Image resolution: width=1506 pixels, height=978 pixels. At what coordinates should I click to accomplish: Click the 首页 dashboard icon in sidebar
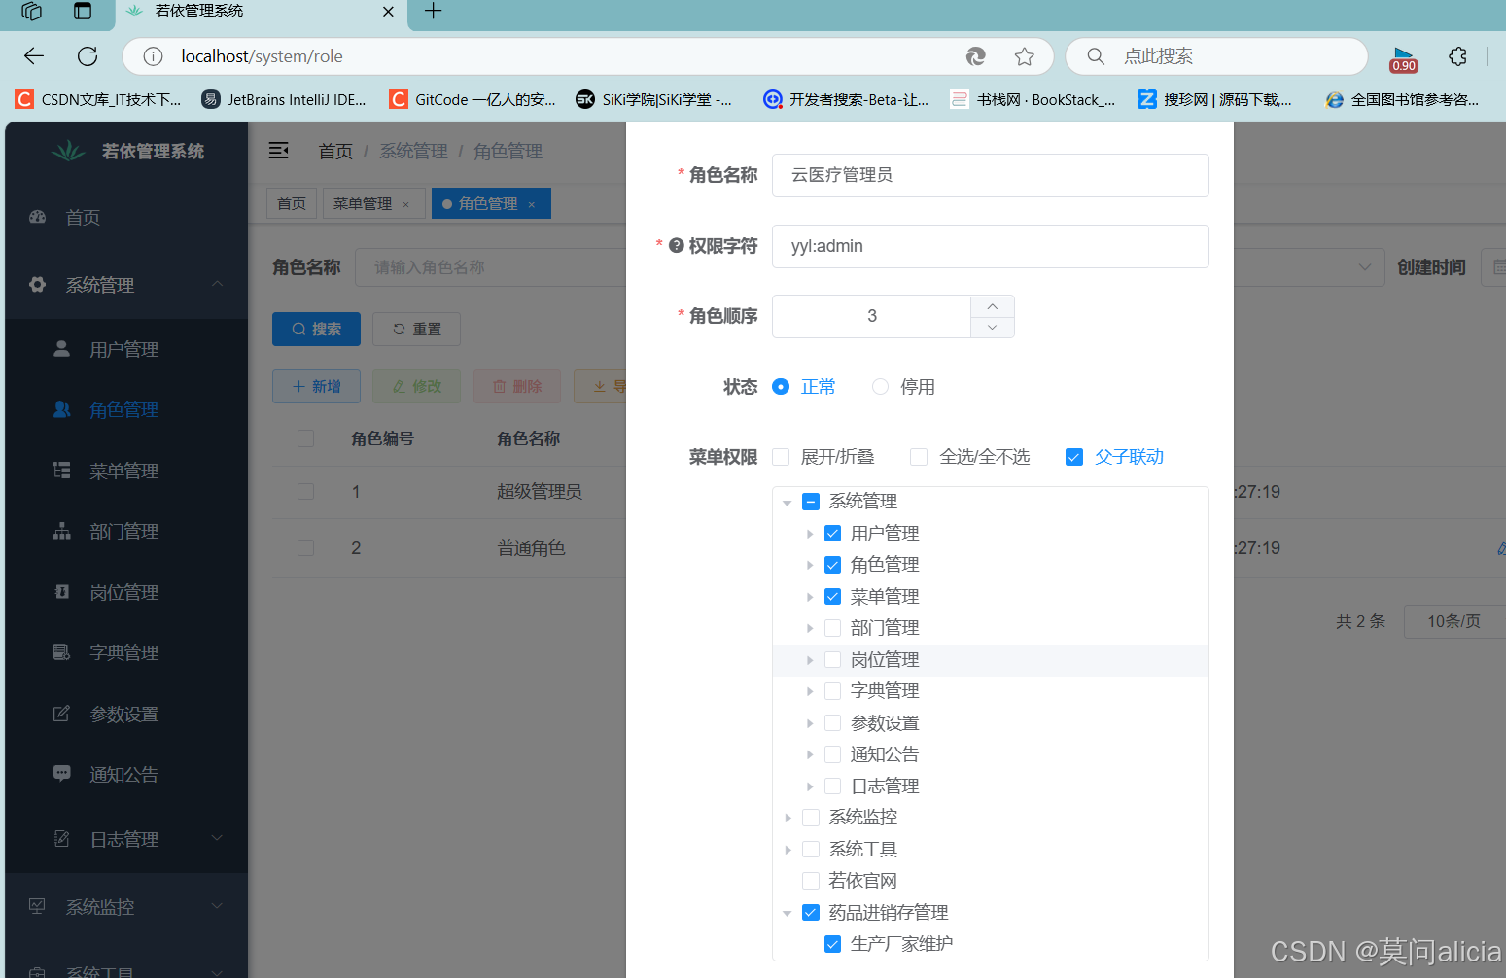[38, 217]
